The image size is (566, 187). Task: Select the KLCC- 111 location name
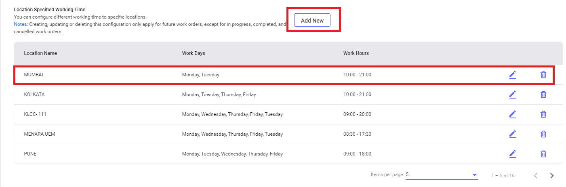coord(35,114)
